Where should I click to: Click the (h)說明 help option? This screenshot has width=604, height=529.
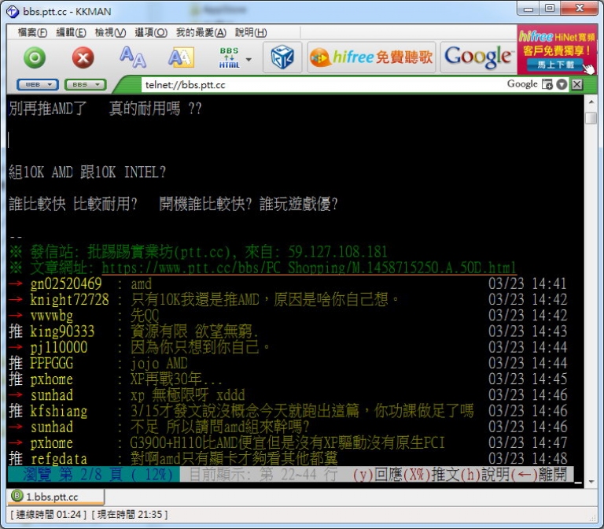(x=485, y=475)
